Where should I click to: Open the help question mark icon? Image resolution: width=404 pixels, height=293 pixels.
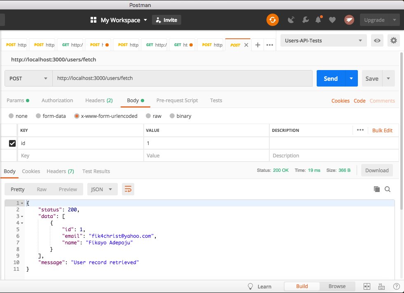click(396, 286)
